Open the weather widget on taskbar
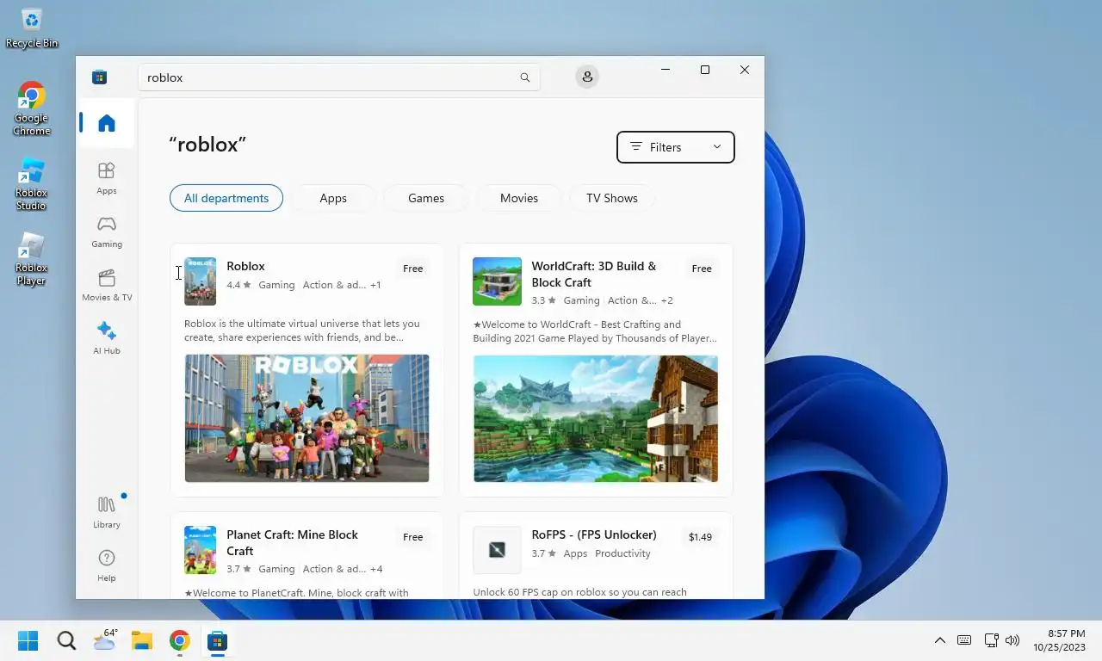 [104, 640]
